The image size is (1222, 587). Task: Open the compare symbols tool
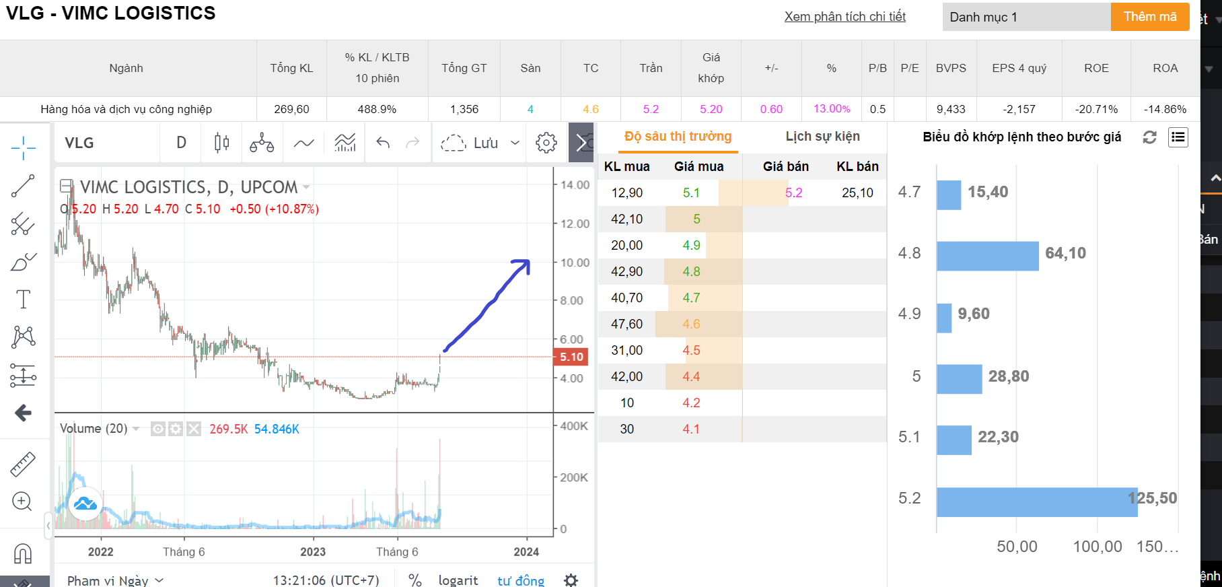point(262,143)
